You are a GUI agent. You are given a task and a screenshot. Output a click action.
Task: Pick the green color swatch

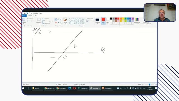tap(126, 19)
